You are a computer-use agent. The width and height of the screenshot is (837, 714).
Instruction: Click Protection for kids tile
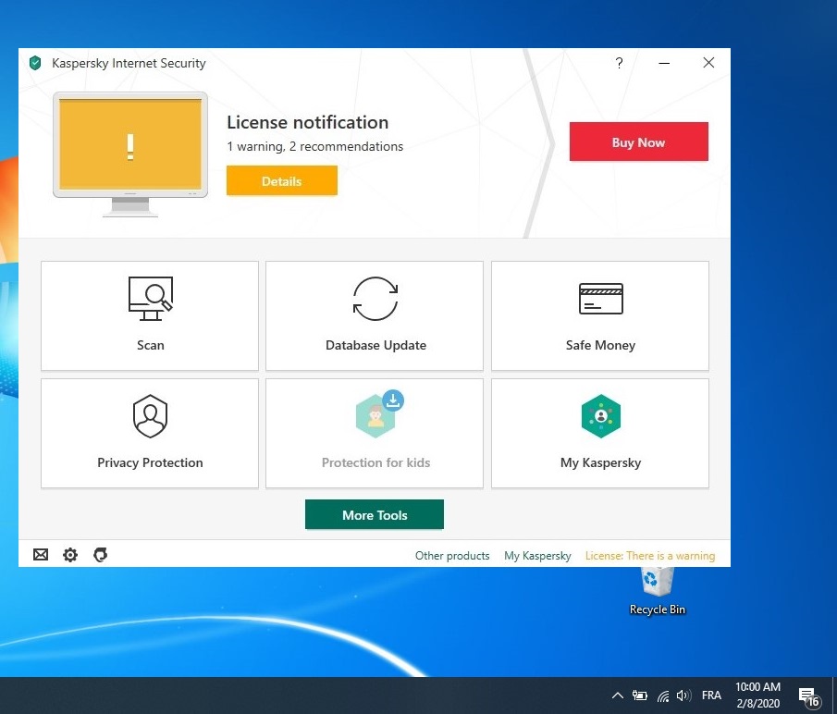point(375,434)
